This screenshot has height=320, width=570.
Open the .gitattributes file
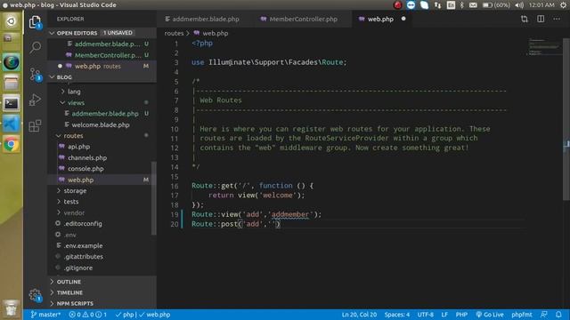(83, 257)
